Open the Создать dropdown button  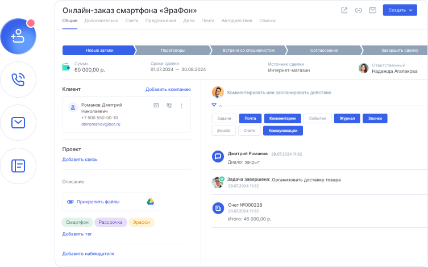(400, 10)
